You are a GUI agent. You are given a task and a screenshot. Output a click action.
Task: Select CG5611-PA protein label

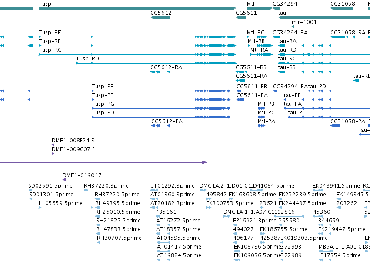pos(252,95)
